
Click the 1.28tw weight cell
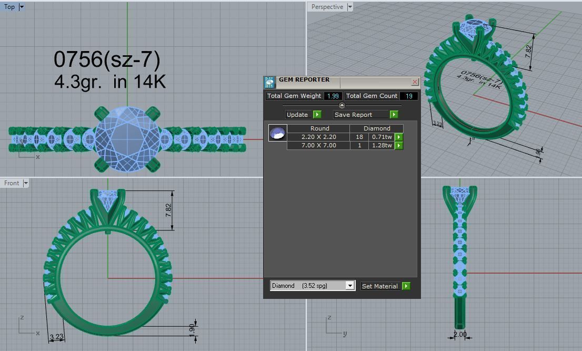click(382, 145)
